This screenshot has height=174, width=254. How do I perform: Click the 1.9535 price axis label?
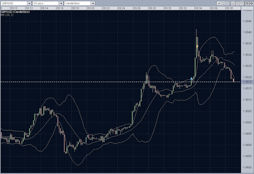248,43
